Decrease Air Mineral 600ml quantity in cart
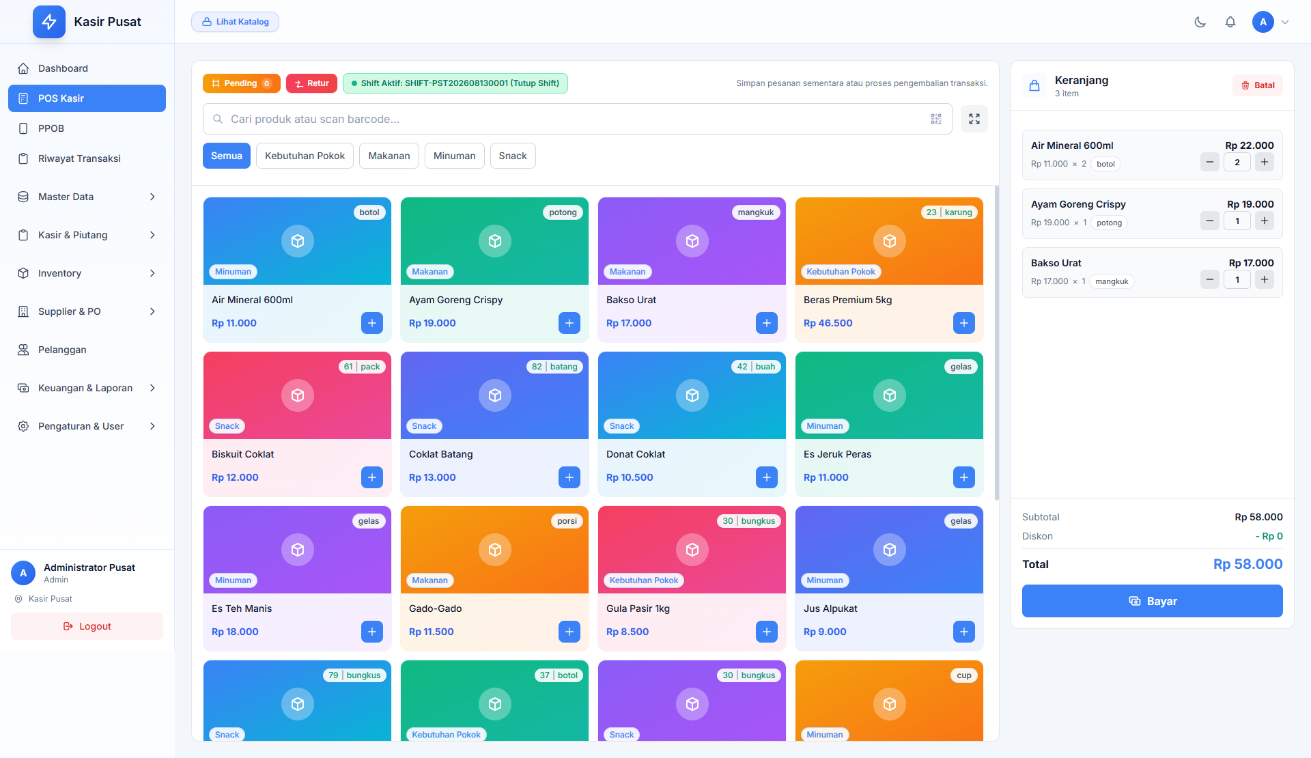 [x=1210, y=162]
